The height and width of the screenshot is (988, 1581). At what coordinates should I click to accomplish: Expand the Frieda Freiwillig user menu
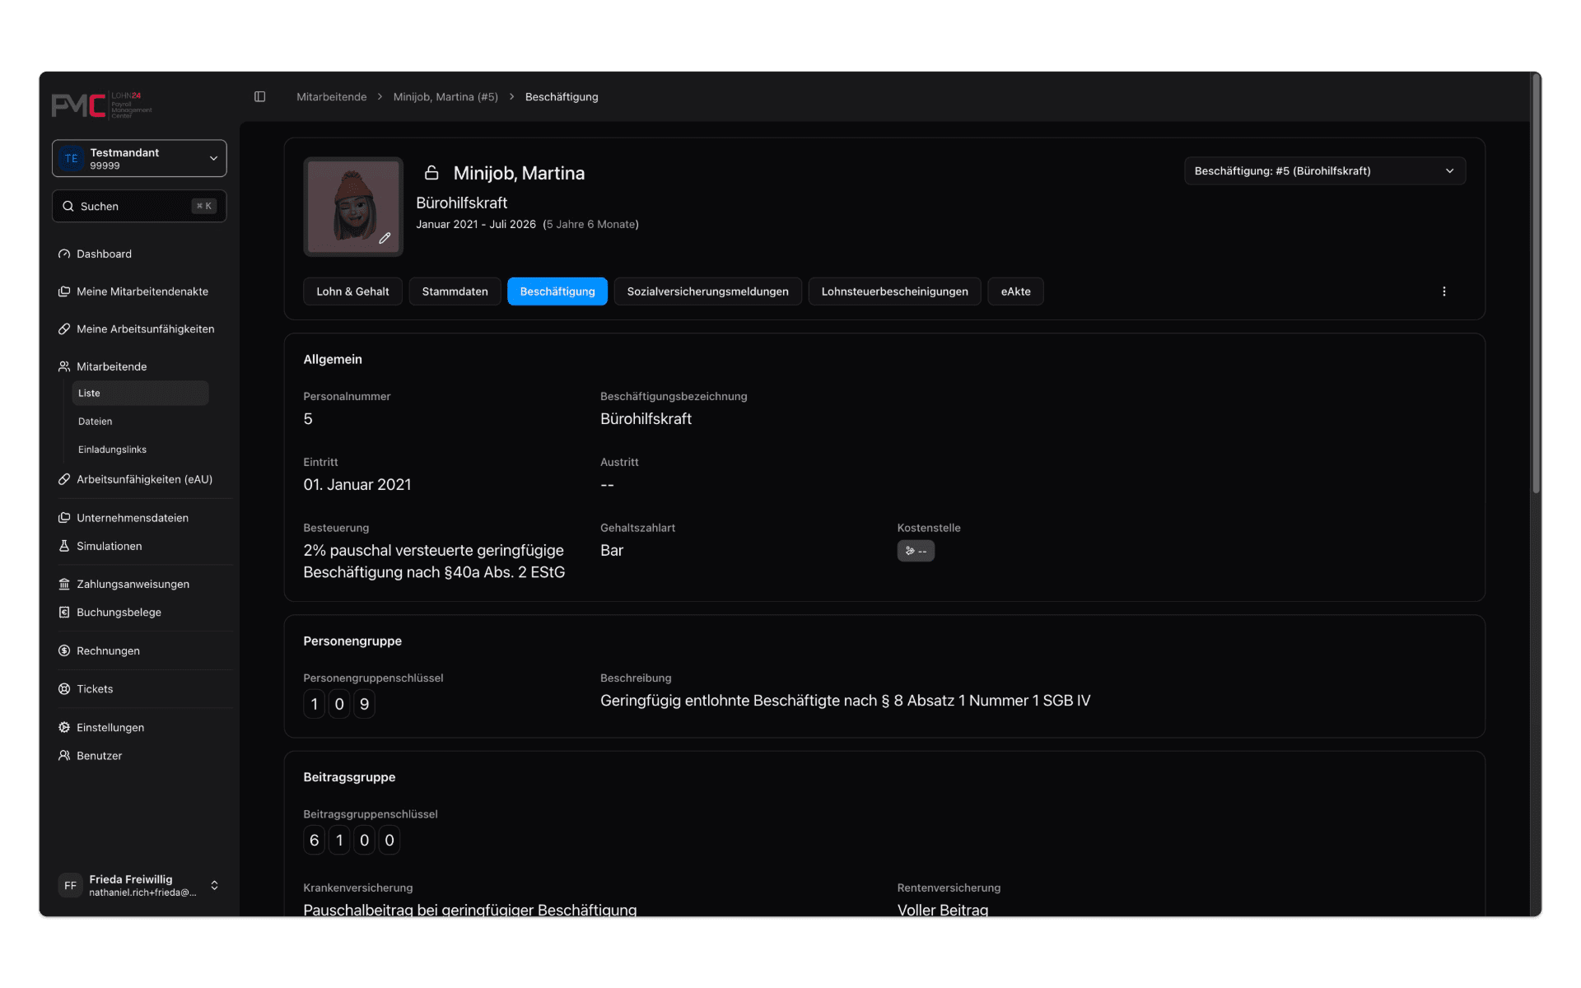point(139,885)
